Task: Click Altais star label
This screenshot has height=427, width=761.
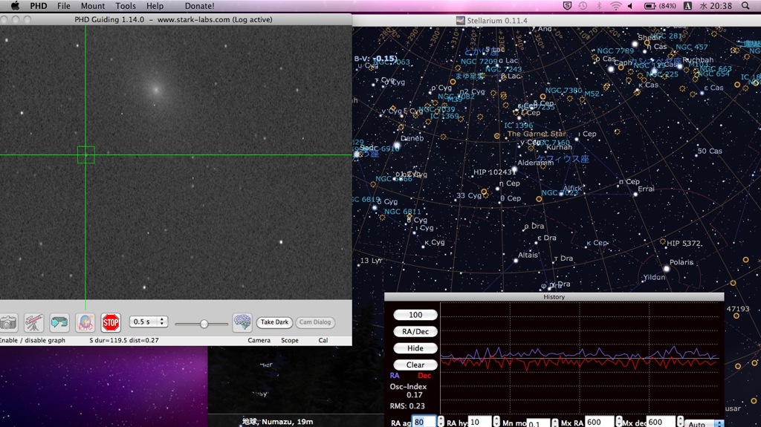Action: click(528, 255)
